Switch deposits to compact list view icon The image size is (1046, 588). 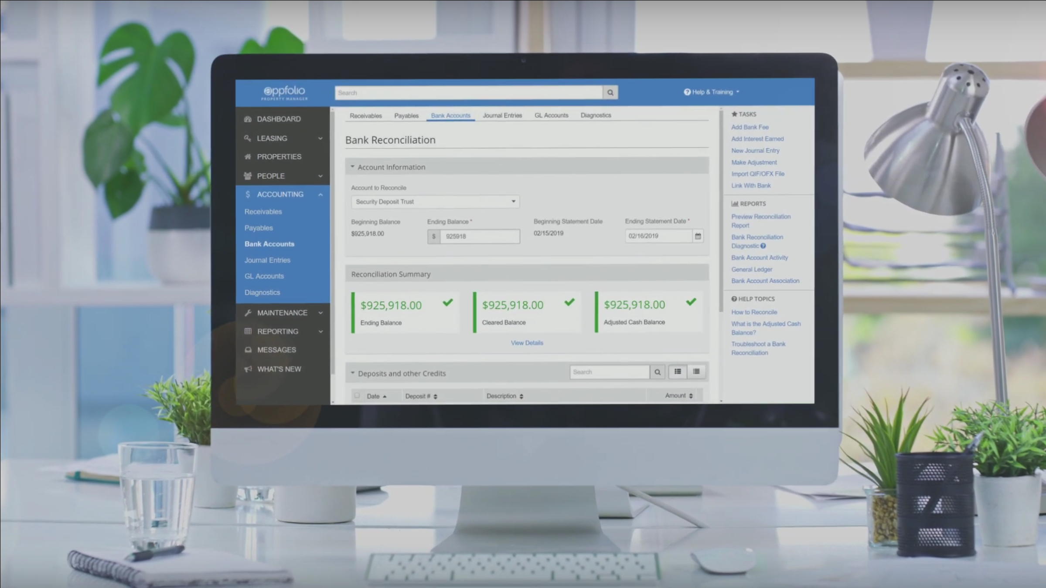(696, 372)
